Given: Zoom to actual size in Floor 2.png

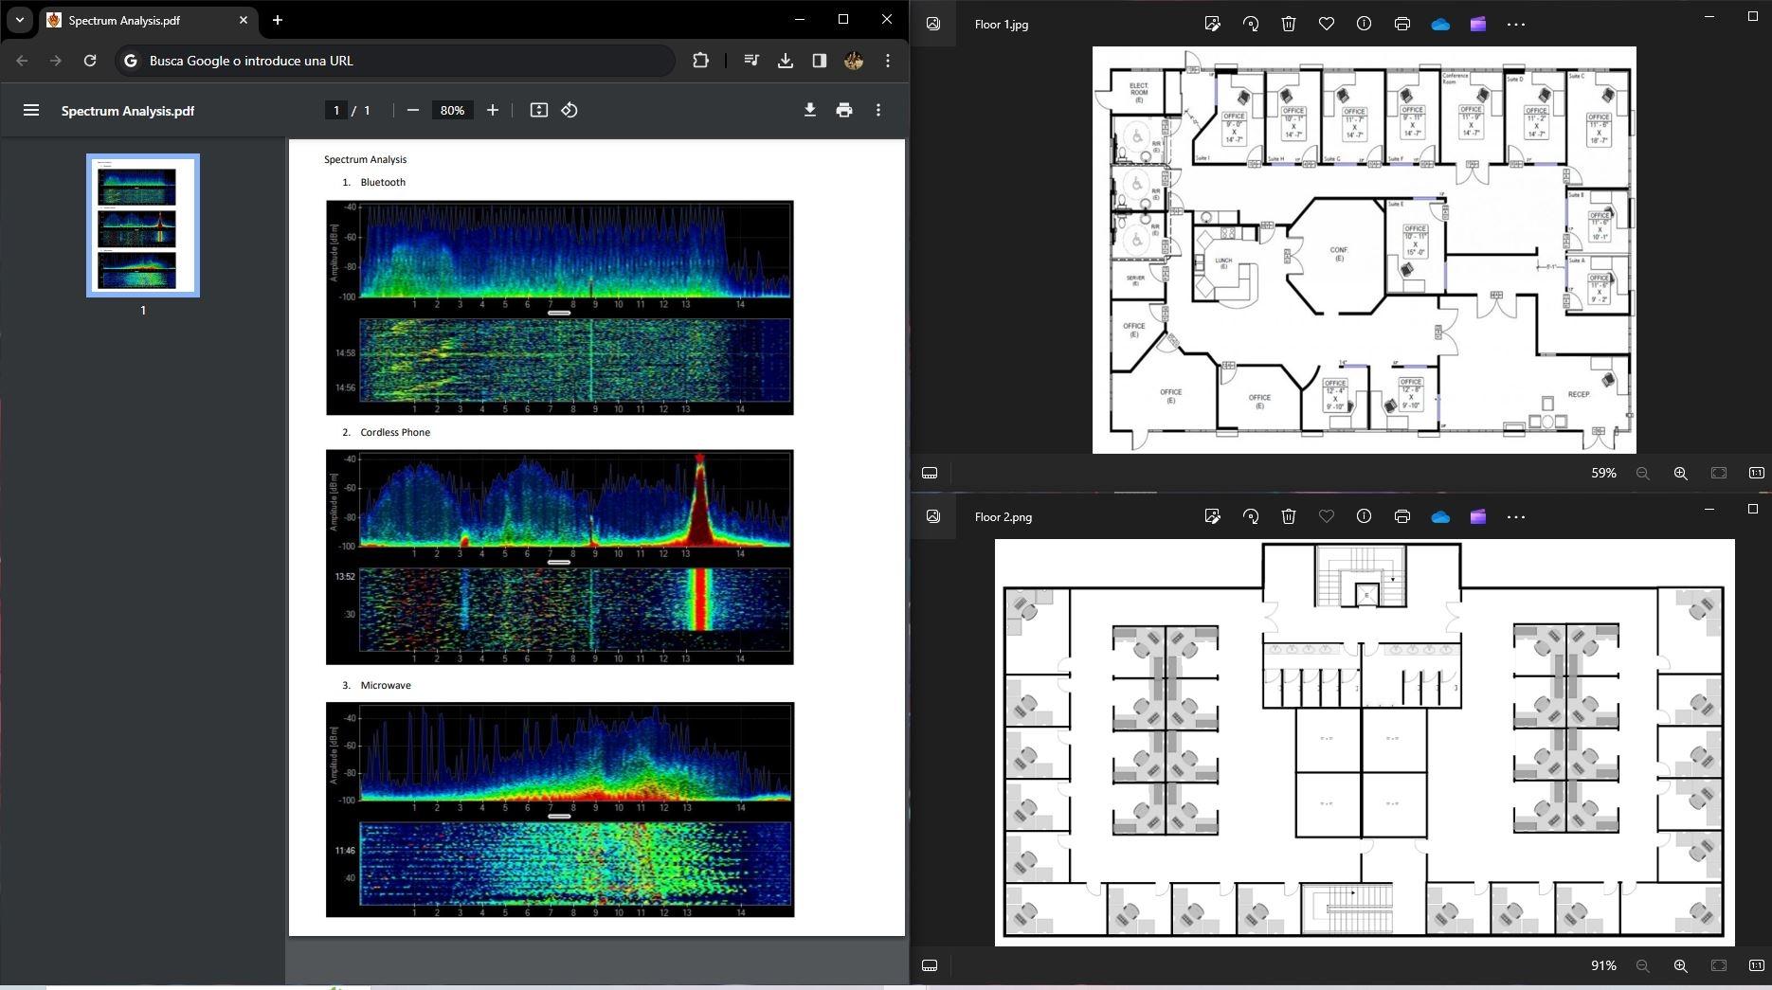Looking at the screenshot, I should 1756,965.
